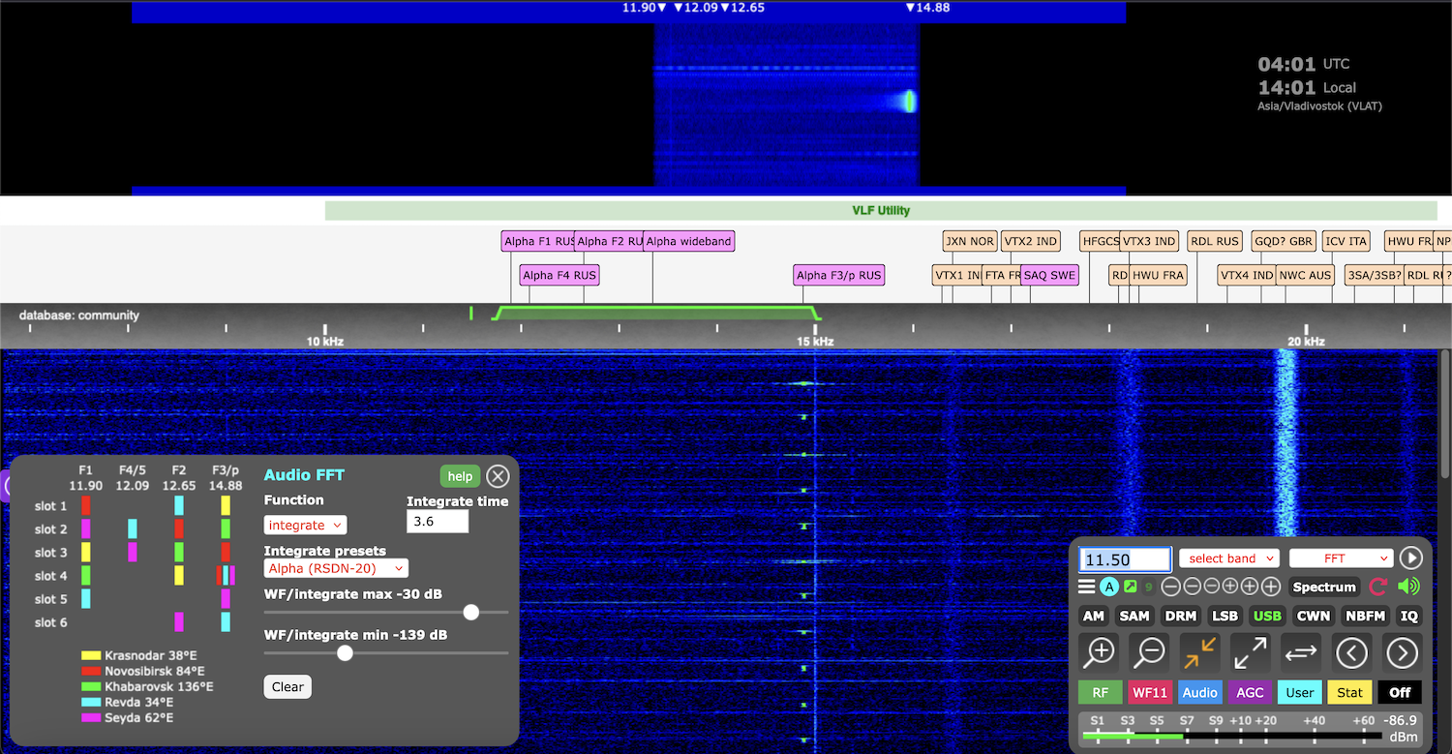The height and width of the screenshot is (754, 1452).
Task: Open the Function 'integrate' dropdown
Action: tap(305, 525)
